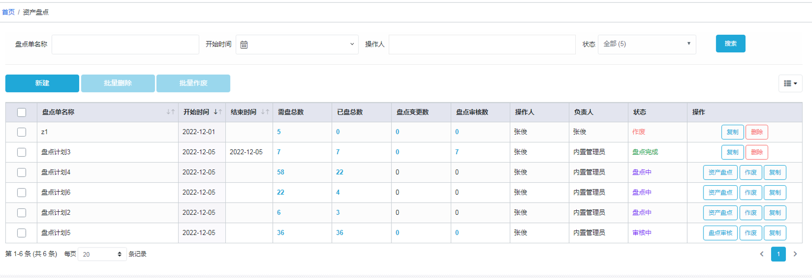Click the 搜索 button
This screenshot has height=278, width=812.
click(x=730, y=44)
